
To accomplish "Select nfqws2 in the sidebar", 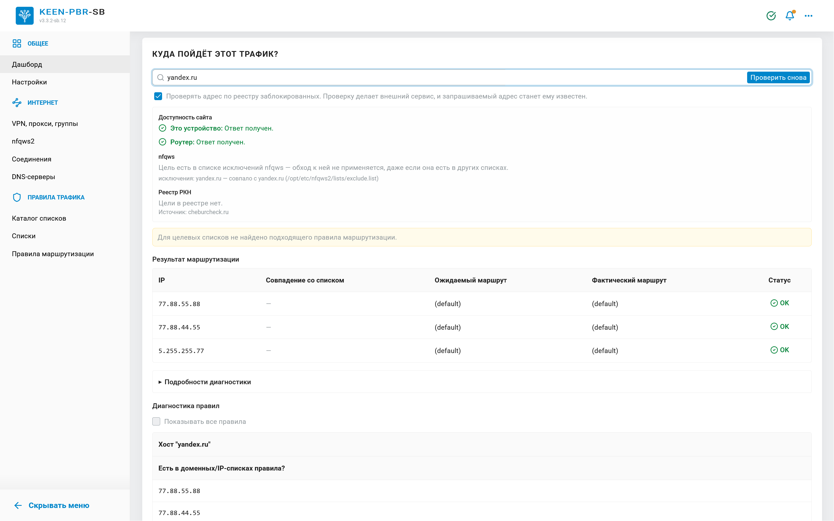I will coord(65,141).
